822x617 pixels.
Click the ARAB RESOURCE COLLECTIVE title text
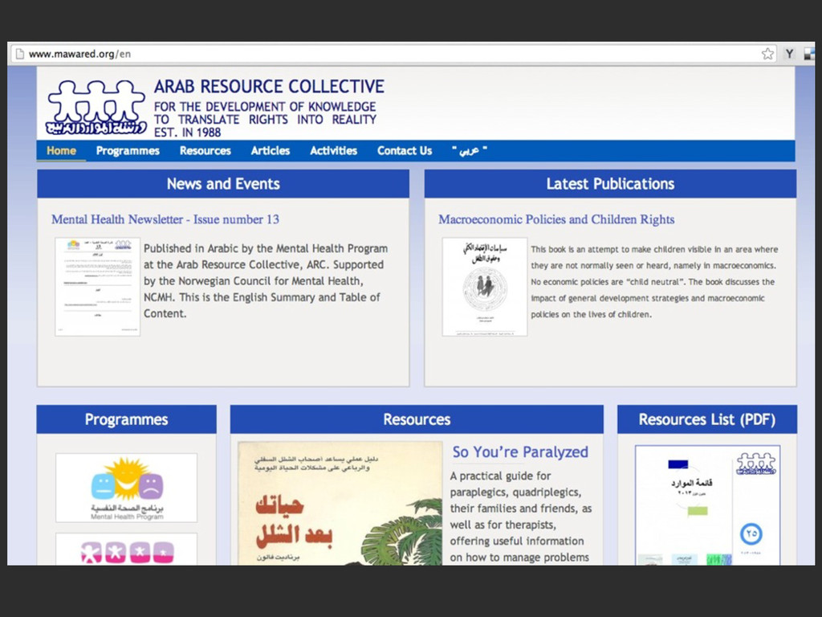(269, 87)
